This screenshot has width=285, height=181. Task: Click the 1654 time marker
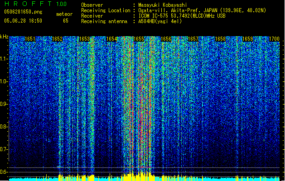pos(111,39)
